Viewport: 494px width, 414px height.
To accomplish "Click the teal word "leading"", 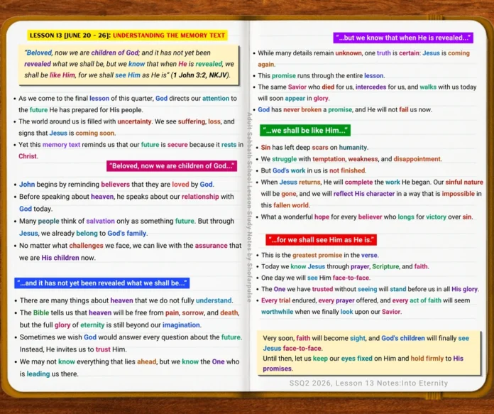I will [38, 374].
